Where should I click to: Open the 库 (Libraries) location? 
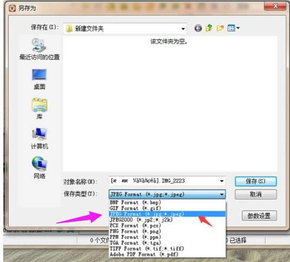[x=40, y=109]
